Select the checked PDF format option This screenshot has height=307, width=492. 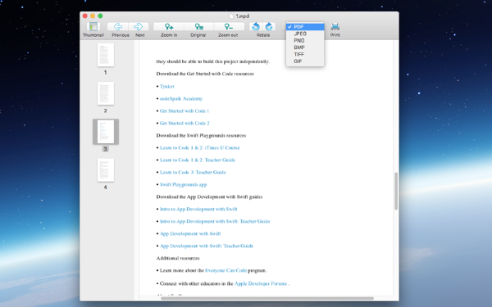(x=305, y=27)
